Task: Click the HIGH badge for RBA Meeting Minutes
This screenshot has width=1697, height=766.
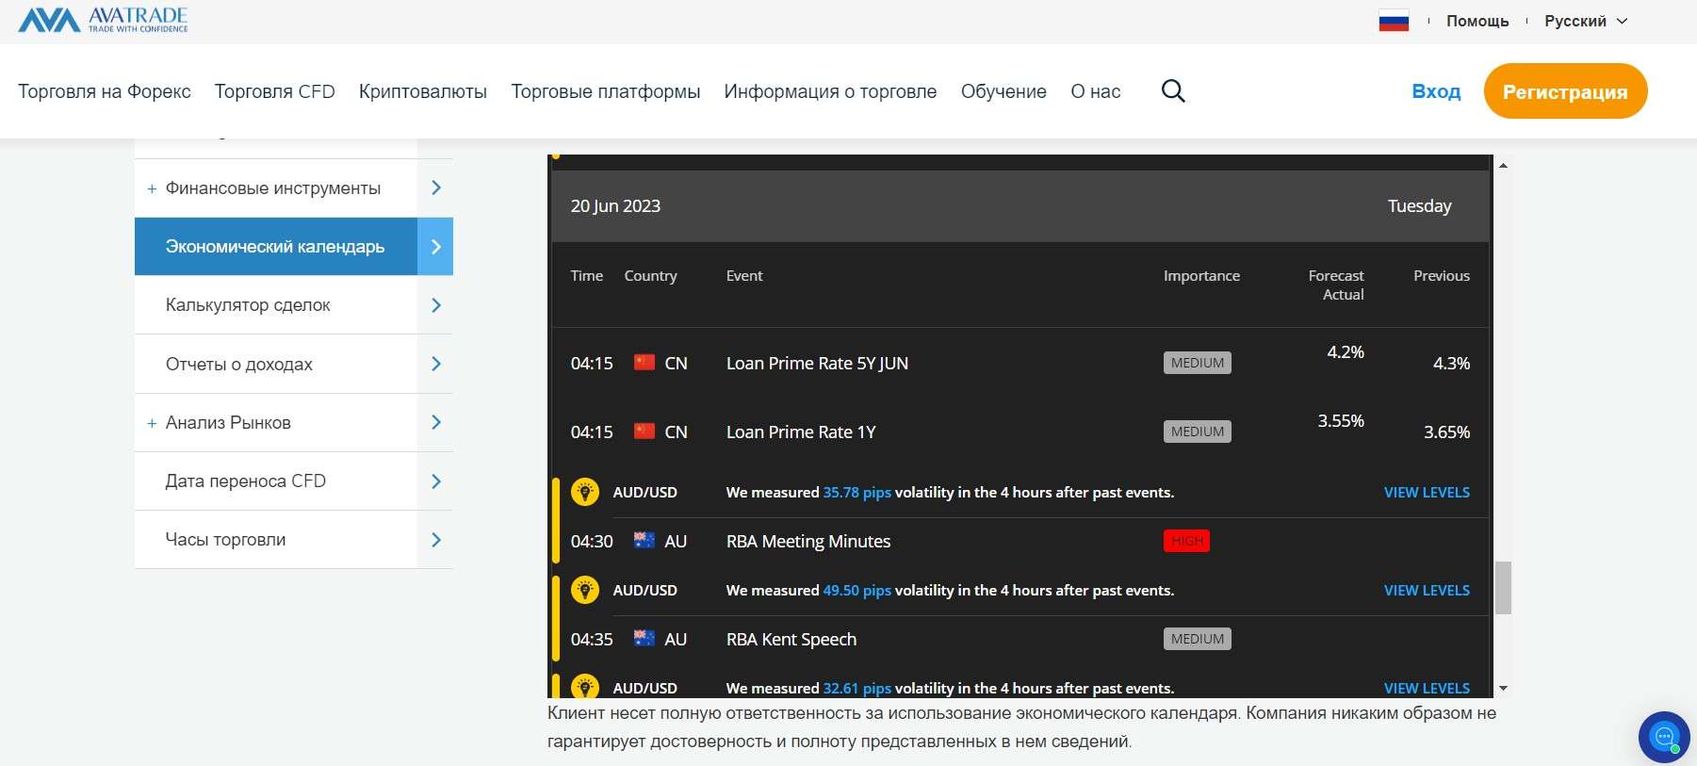Action: point(1186,541)
